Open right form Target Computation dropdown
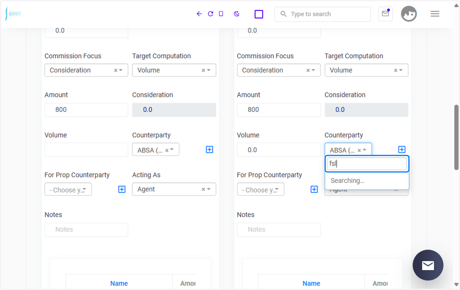 coord(366,70)
